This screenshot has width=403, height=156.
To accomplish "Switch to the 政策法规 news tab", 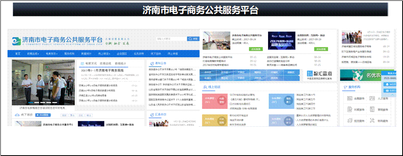I will (x=106, y=63).
